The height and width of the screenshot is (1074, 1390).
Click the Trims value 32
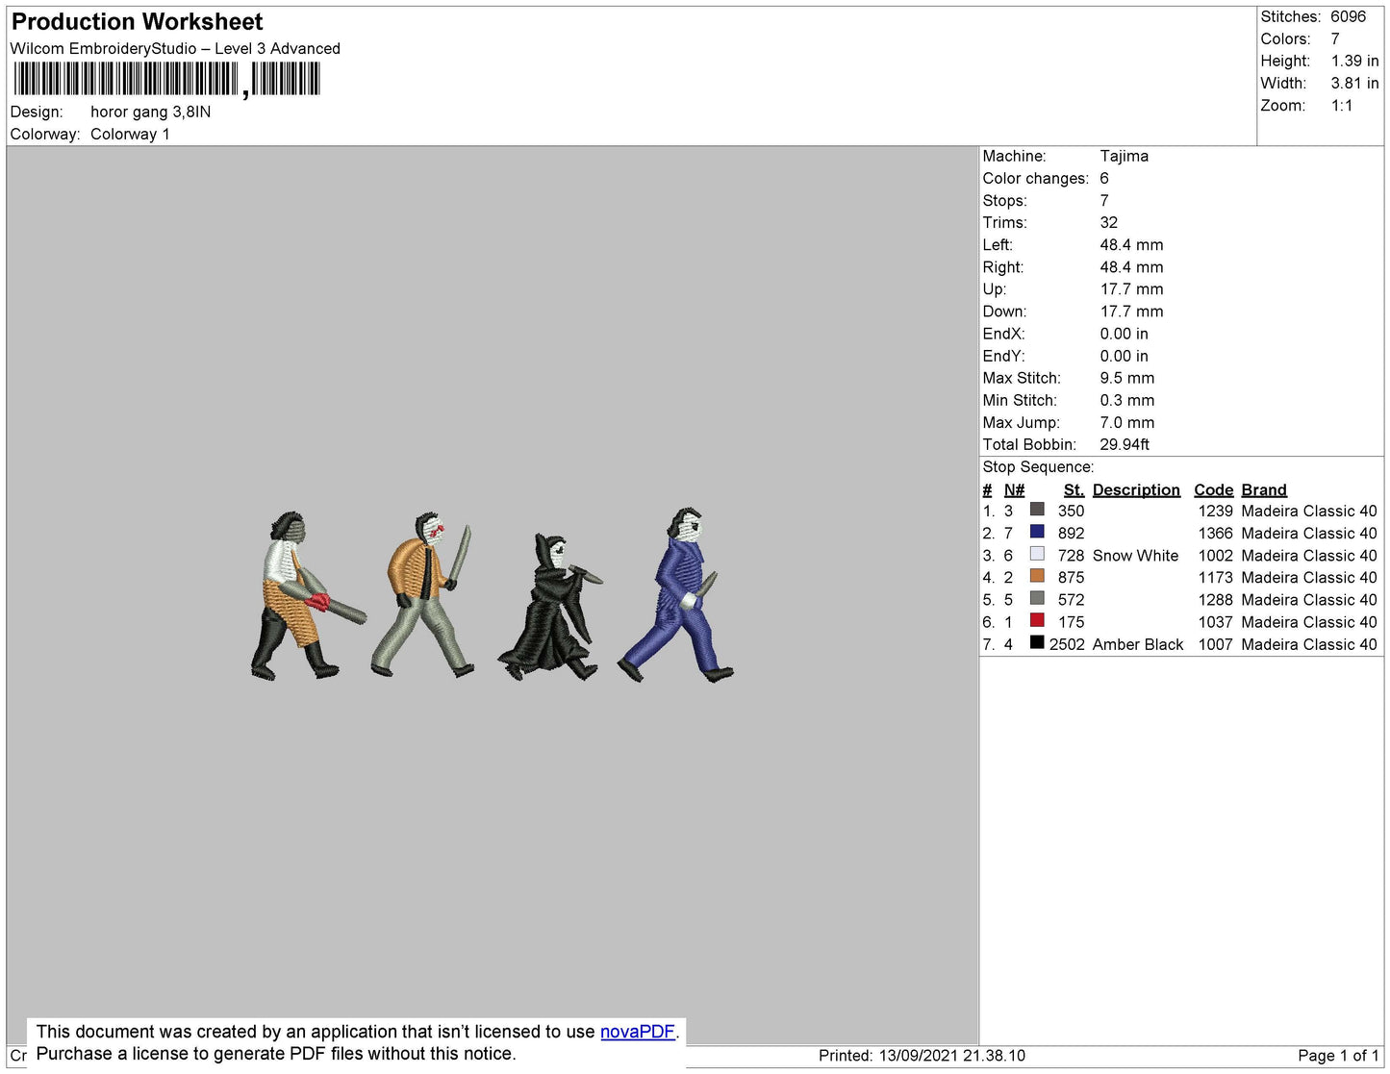coord(1109,222)
